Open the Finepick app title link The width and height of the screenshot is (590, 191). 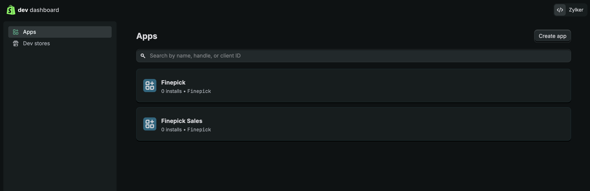click(173, 83)
